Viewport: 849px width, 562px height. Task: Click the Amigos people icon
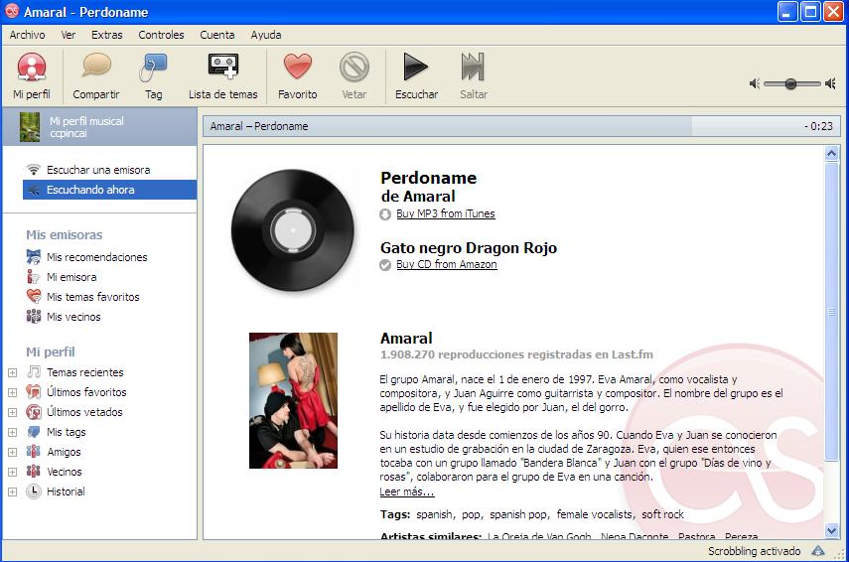click(x=34, y=452)
